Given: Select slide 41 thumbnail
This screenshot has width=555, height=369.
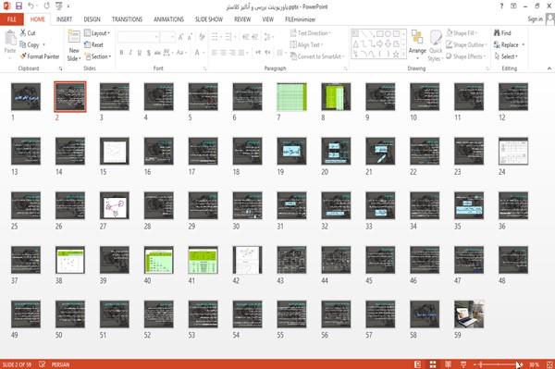Looking at the screenshot, I should [x=203, y=260].
